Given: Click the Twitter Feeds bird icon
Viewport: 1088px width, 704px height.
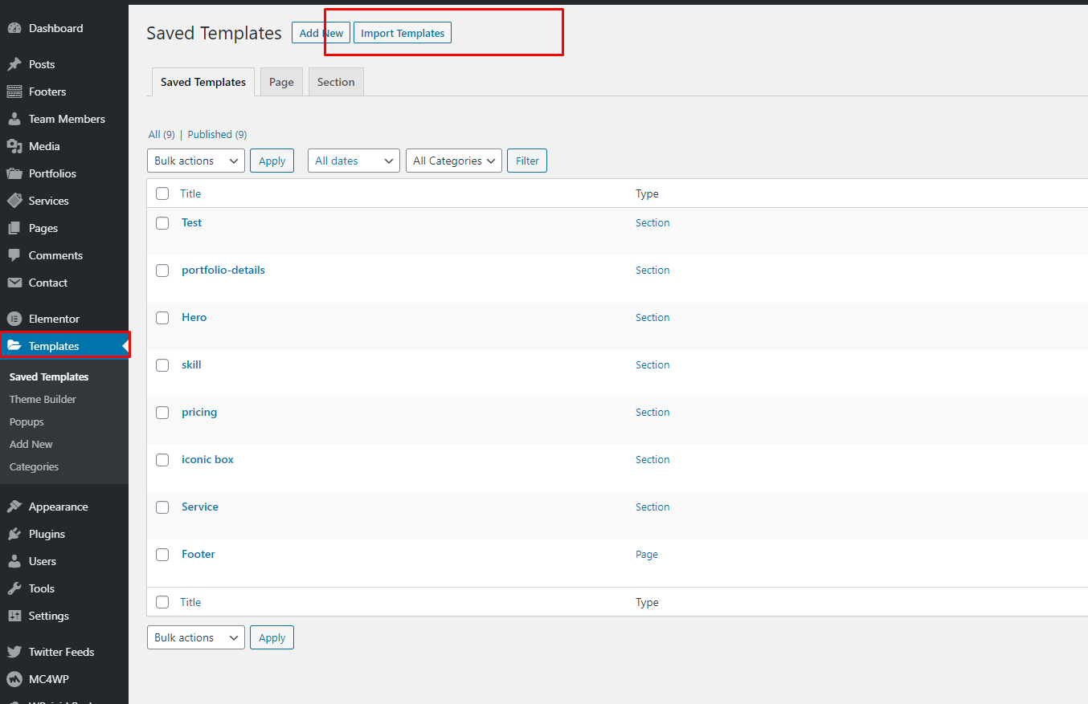Looking at the screenshot, I should point(14,652).
